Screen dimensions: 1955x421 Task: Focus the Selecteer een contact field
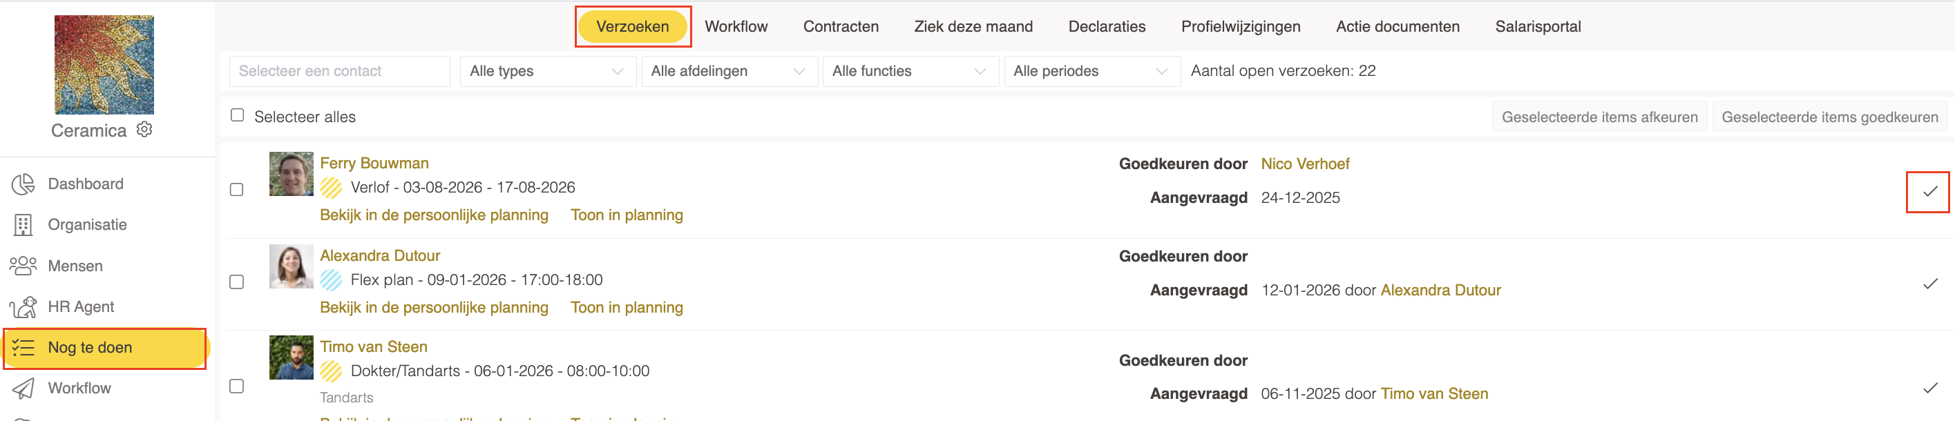click(x=339, y=71)
